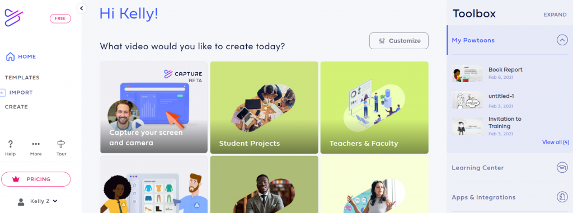Open the Templates menu item
This screenshot has width=573, height=213.
pos(22,78)
